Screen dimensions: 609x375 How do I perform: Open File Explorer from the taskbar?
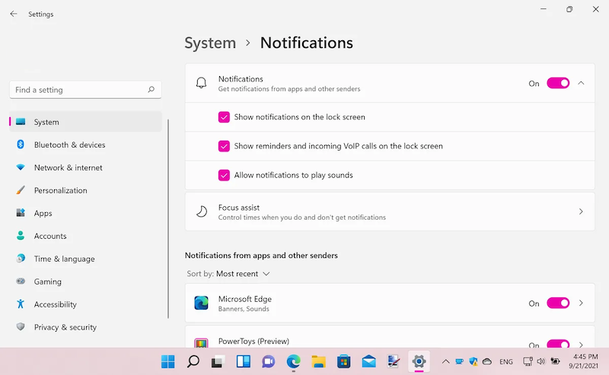point(318,361)
